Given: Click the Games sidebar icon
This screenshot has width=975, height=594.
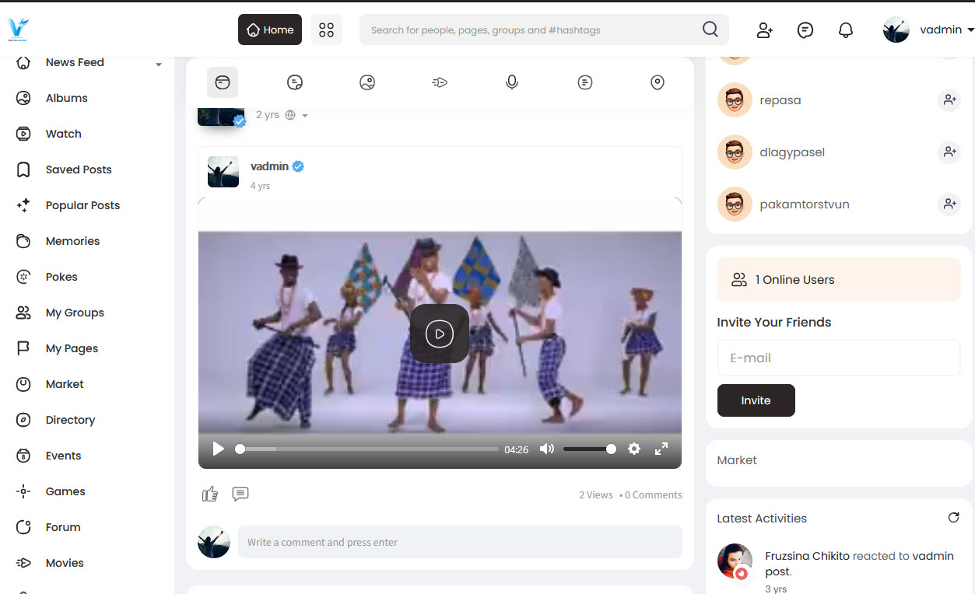Looking at the screenshot, I should coord(23,491).
